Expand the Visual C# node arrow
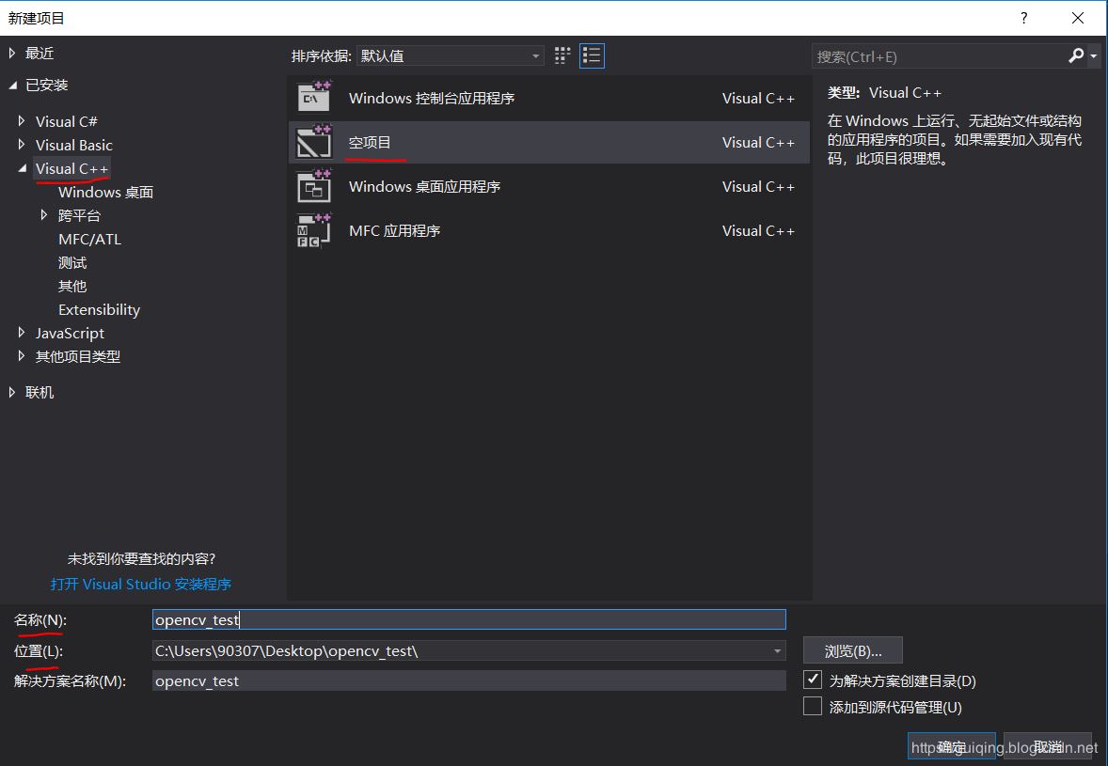1108x766 pixels. (x=22, y=121)
